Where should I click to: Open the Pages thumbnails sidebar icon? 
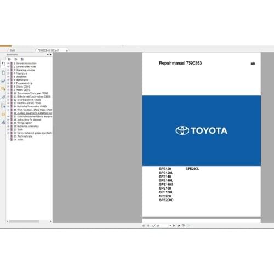coord(3,72)
